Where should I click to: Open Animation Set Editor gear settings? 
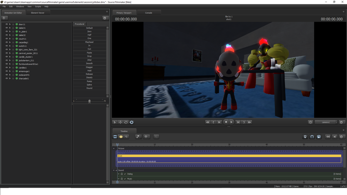(x=104, y=18)
